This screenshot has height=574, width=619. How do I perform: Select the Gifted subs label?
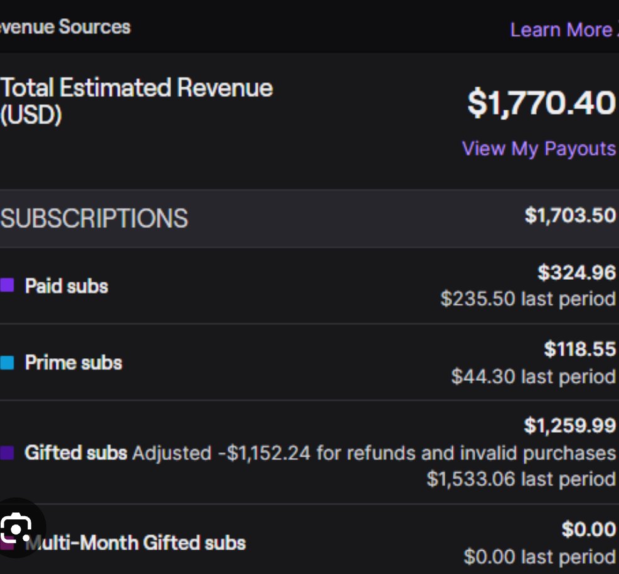click(x=76, y=453)
